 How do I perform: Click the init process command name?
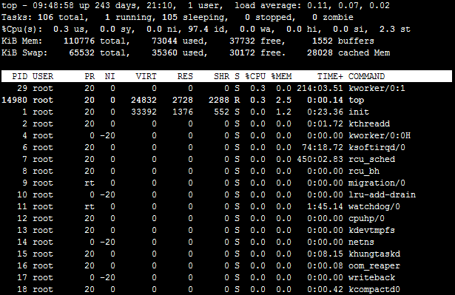click(x=359, y=112)
